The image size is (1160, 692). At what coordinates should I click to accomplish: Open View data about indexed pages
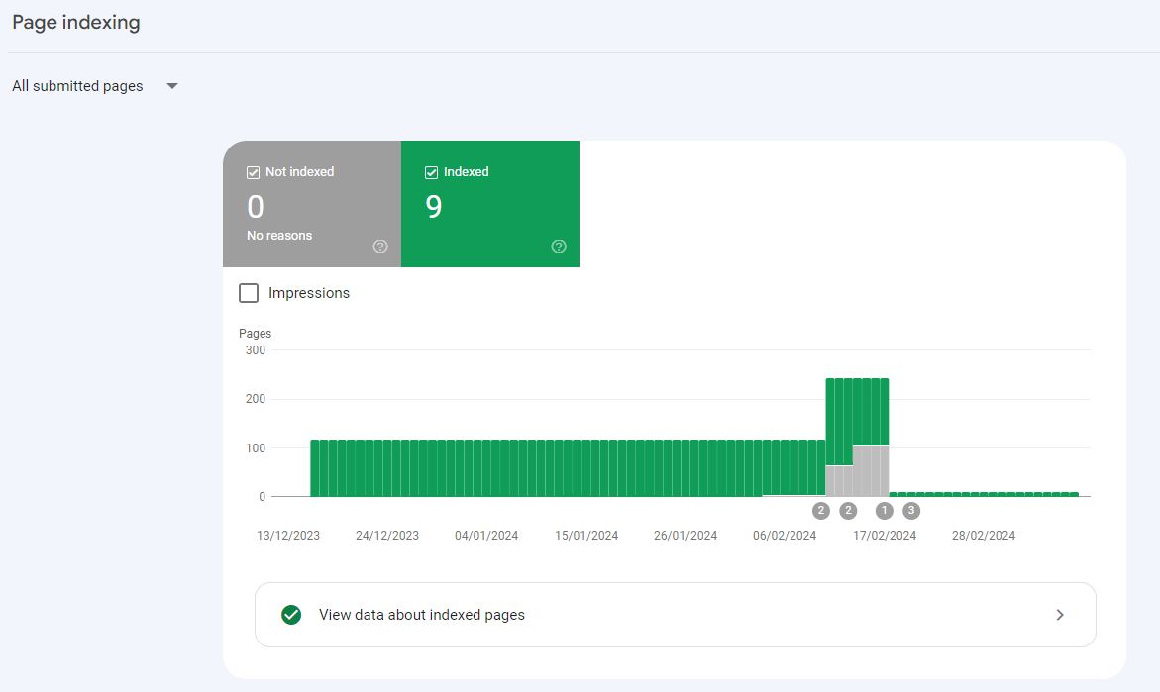tap(675, 615)
